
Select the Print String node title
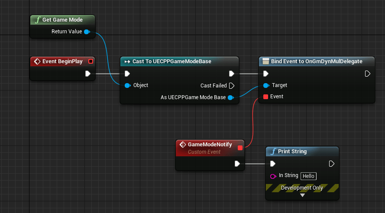293,152
